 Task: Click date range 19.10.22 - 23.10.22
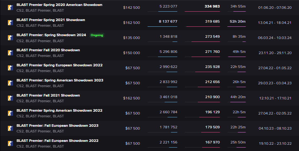(275, 143)
